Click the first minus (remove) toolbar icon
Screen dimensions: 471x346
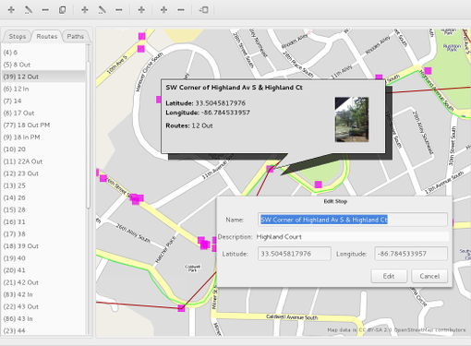[45, 10]
